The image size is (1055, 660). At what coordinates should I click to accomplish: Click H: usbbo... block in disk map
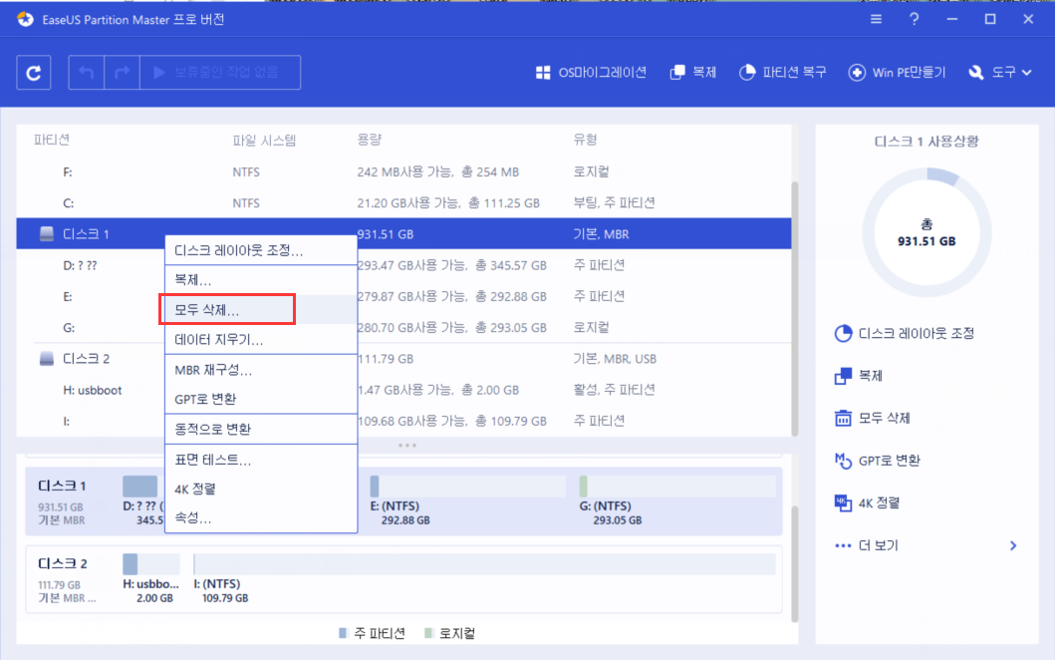pos(150,578)
